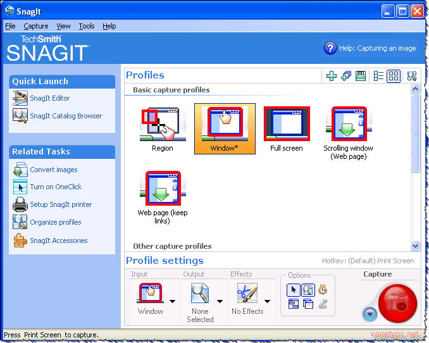Open the Tools menu
Screen dimensions: 429x343
point(87,26)
